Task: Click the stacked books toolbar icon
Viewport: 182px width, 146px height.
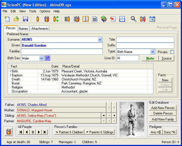Action: 104,19
